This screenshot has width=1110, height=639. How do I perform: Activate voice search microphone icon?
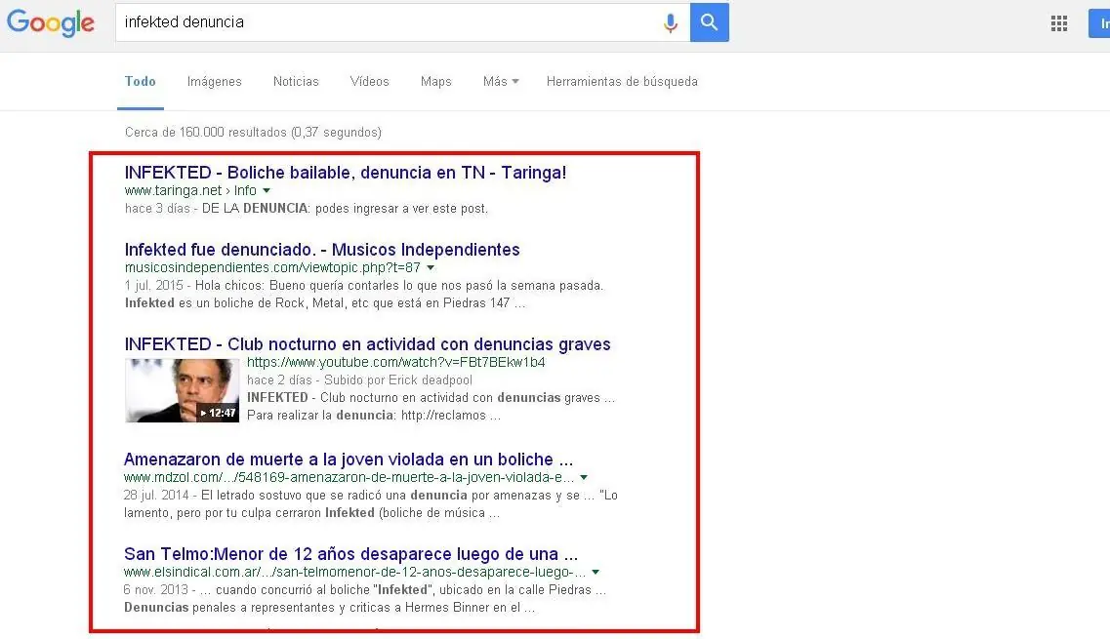pos(670,22)
